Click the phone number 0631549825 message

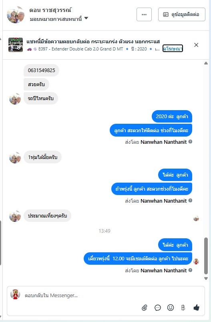click(x=42, y=70)
